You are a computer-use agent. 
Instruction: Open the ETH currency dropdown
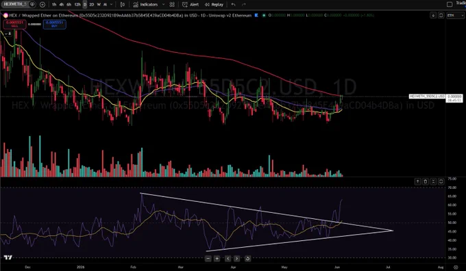pyautogui.click(x=455, y=15)
